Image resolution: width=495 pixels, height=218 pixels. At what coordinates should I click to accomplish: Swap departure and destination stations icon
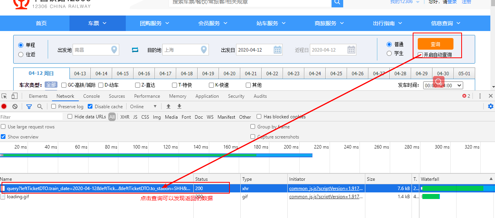click(135, 50)
